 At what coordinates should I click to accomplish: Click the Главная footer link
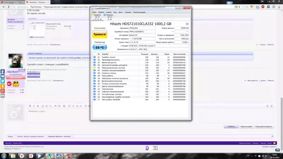coord(263,143)
